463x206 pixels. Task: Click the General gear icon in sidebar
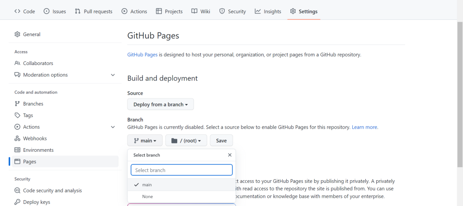click(17, 34)
